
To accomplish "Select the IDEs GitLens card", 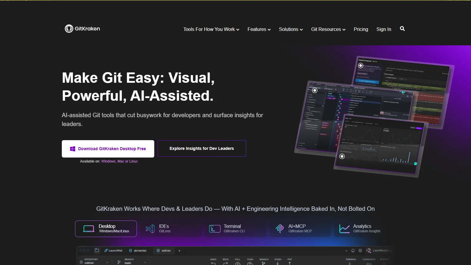I will click(171, 228).
